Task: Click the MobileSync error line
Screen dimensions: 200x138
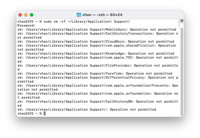Action: coord(97,29)
